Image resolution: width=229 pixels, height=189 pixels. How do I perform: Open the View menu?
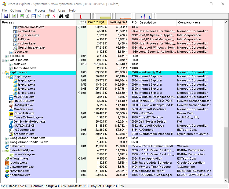click(28, 10)
